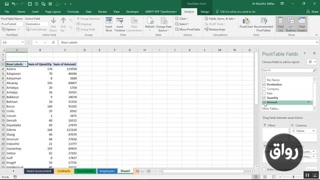Open the Employees sheet tab
This screenshot has height=180, width=320.
pyautogui.click(x=107, y=171)
